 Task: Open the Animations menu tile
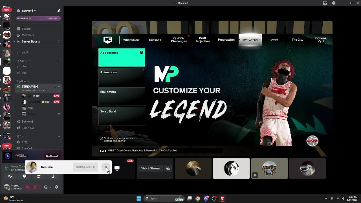pos(122,77)
